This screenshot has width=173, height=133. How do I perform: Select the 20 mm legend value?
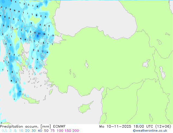[x=27, y=131]
